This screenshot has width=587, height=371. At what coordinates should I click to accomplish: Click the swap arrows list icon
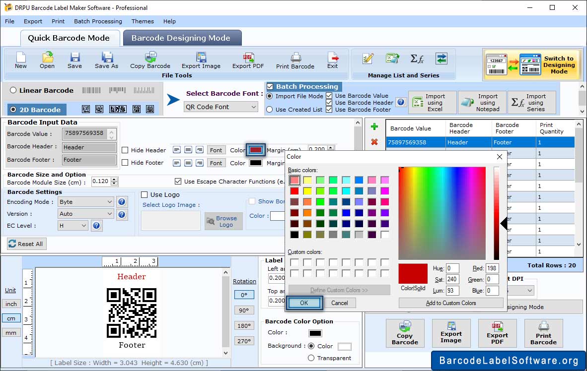[x=441, y=59]
